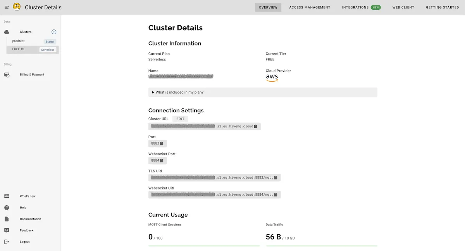The image size is (465, 251).
Task: Log out via the Logout link
Action: coord(24,242)
